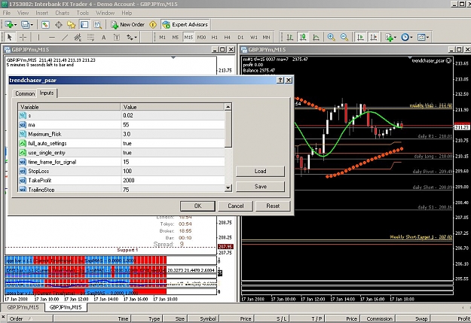Viewport: 471px width, 323px height.
Task: Click the Save button
Action: point(260,187)
